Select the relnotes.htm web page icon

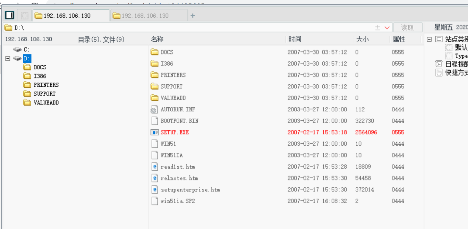point(155,178)
